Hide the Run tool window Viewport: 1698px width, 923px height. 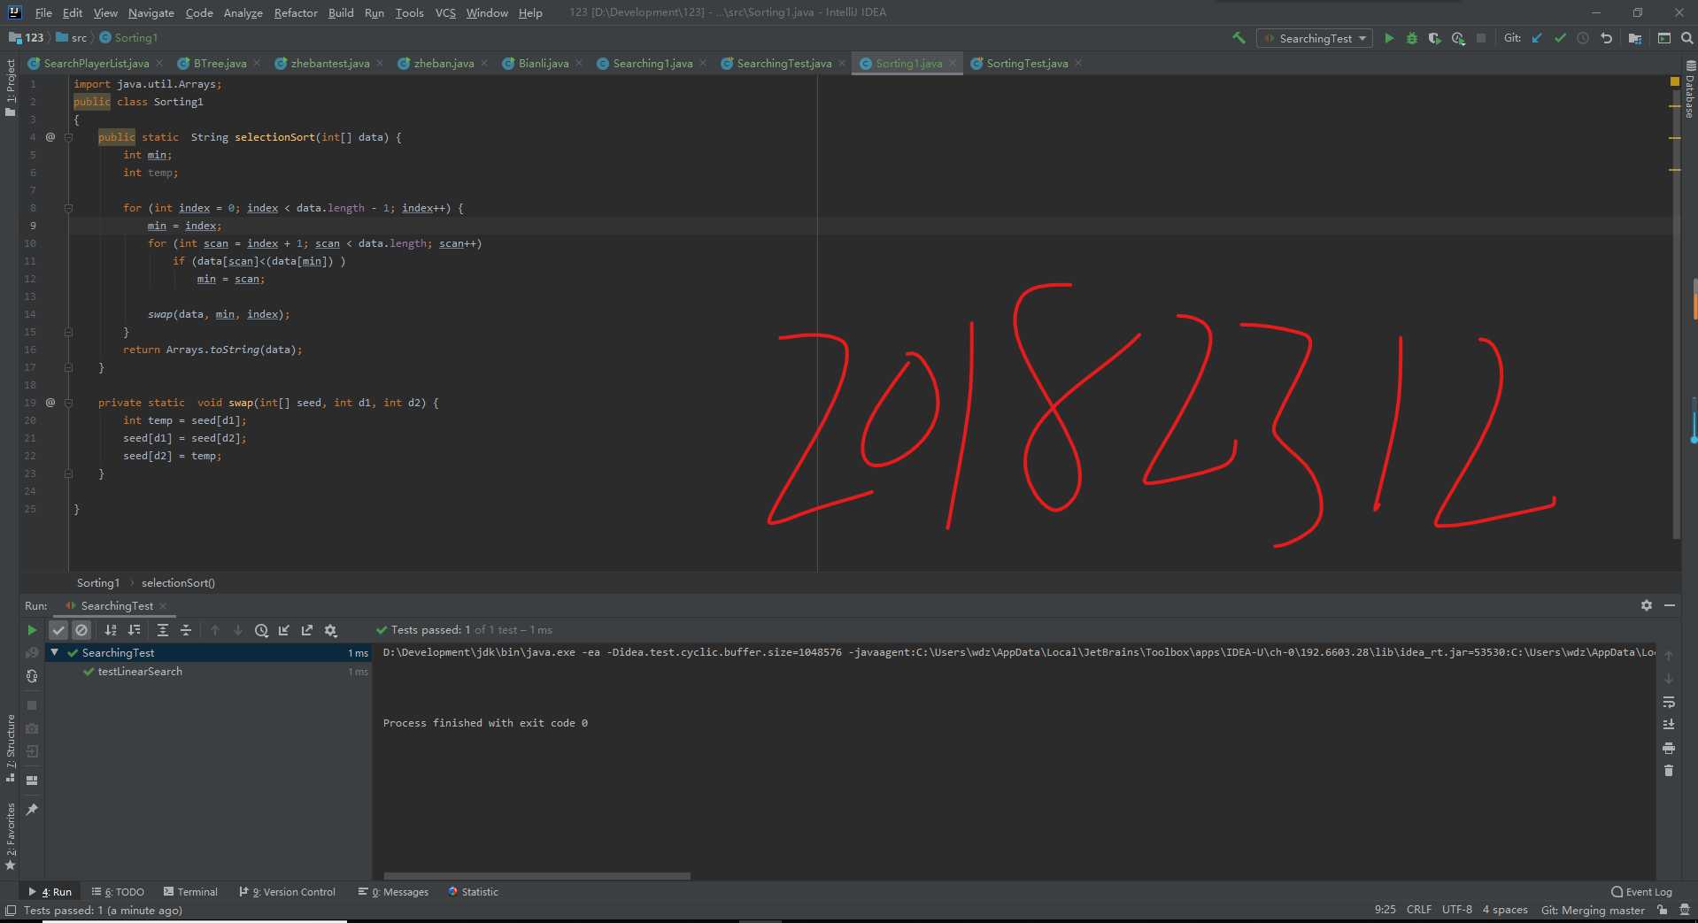click(x=1670, y=605)
